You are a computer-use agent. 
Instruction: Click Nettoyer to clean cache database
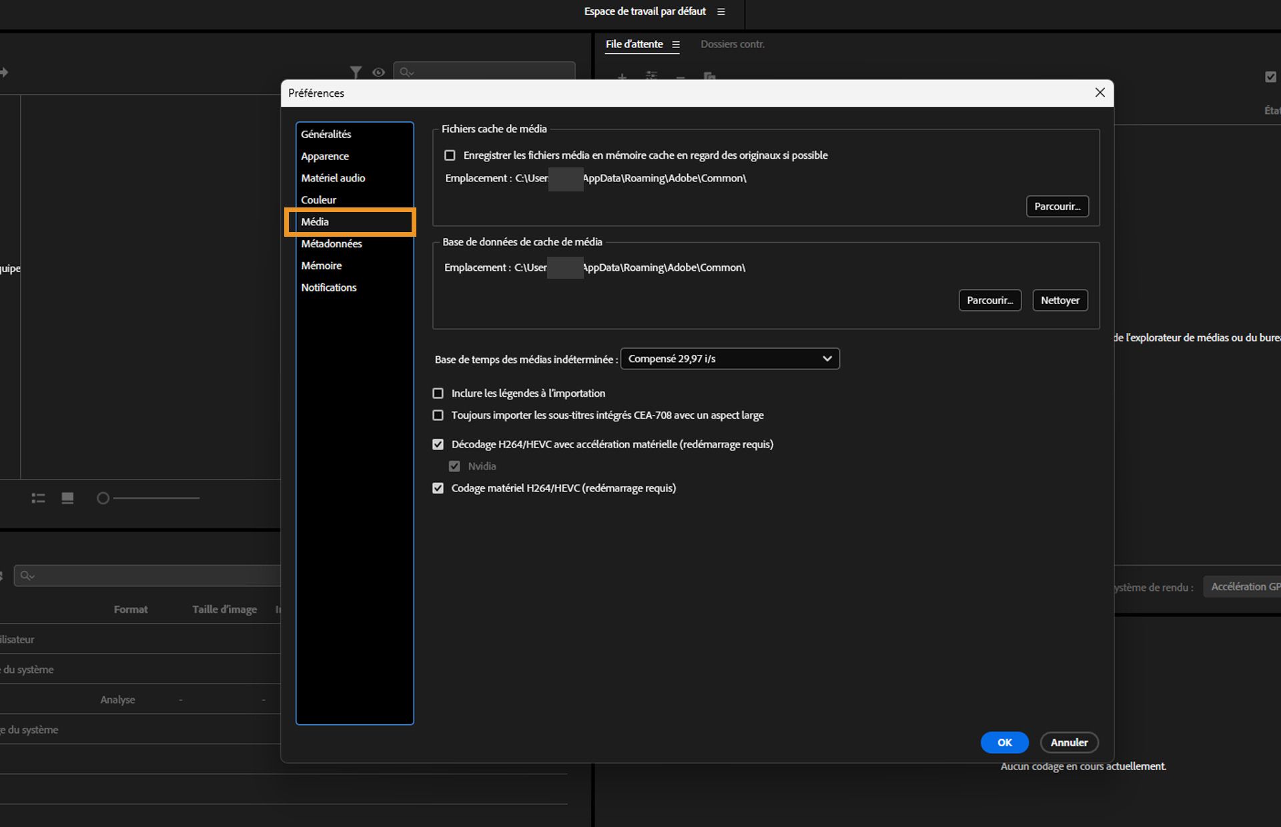(x=1059, y=300)
